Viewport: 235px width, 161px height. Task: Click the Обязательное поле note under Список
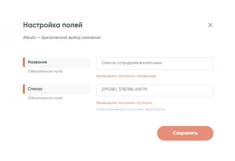point(45,98)
